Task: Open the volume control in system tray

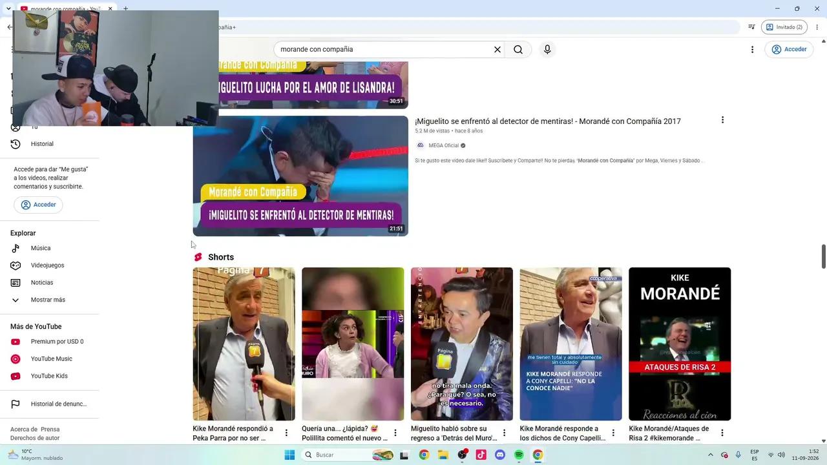Action: [x=781, y=455]
